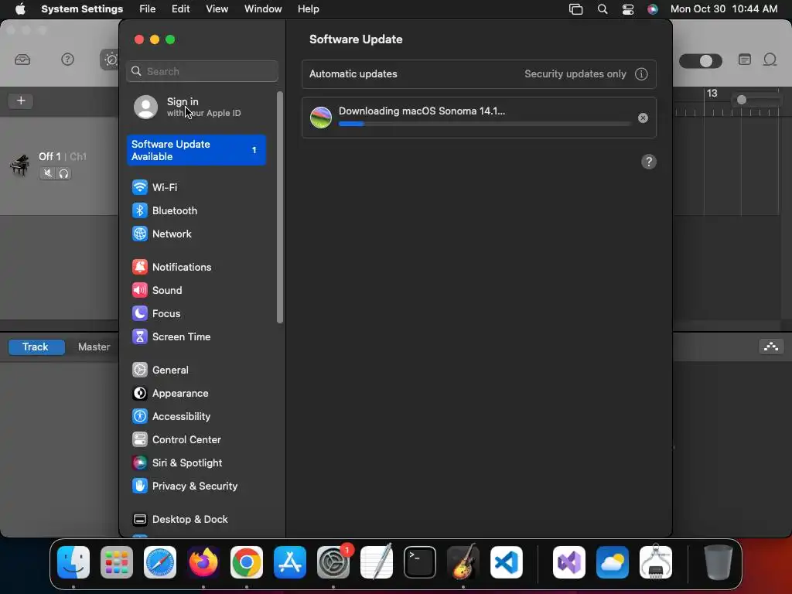Click the Search field in System Settings
The height and width of the screenshot is (594, 792).
[202, 71]
